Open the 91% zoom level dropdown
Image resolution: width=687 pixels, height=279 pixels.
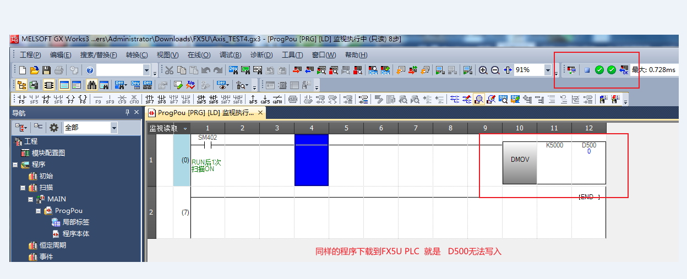[548, 70]
